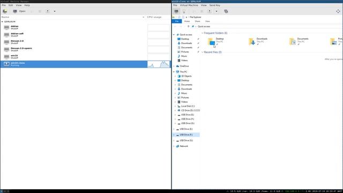Click the new virtual machine icon in Virtual Machine Manager
The width and height of the screenshot is (343, 193).
(x=5, y=11)
